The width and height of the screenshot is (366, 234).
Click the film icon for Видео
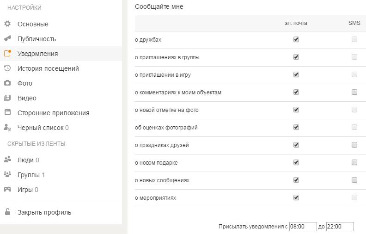(7, 98)
